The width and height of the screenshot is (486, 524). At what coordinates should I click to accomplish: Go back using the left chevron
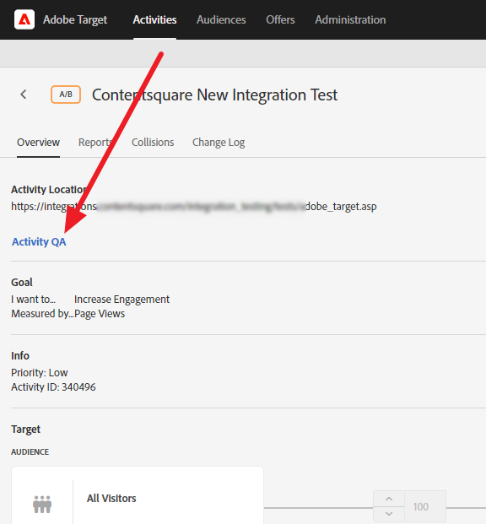coord(24,95)
